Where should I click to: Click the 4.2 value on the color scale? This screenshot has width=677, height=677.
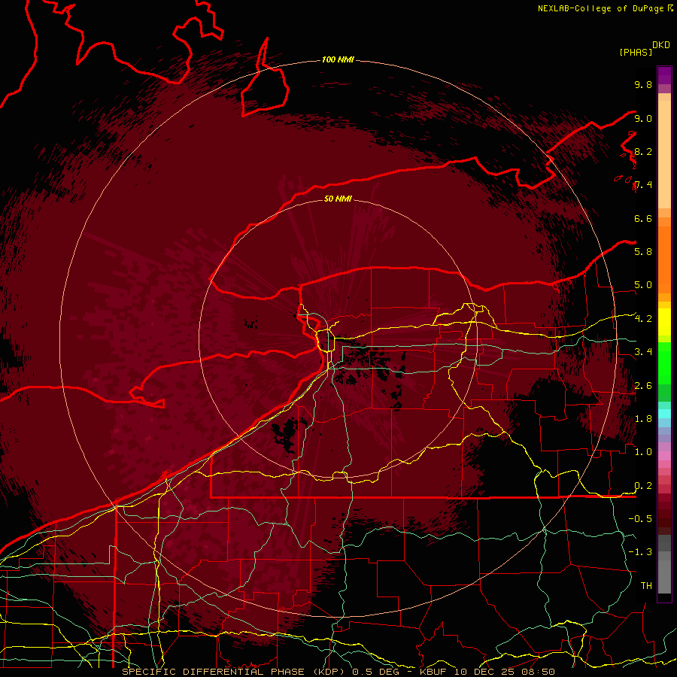click(x=643, y=319)
